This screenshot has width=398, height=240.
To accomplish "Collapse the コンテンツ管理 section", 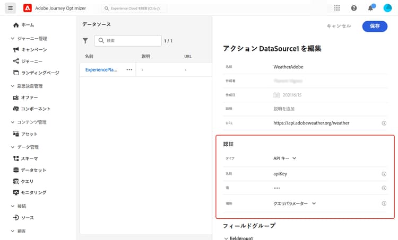I will (x=12, y=122).
